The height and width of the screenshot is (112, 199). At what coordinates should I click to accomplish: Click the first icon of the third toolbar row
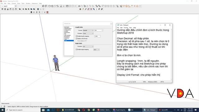(31, 12)
